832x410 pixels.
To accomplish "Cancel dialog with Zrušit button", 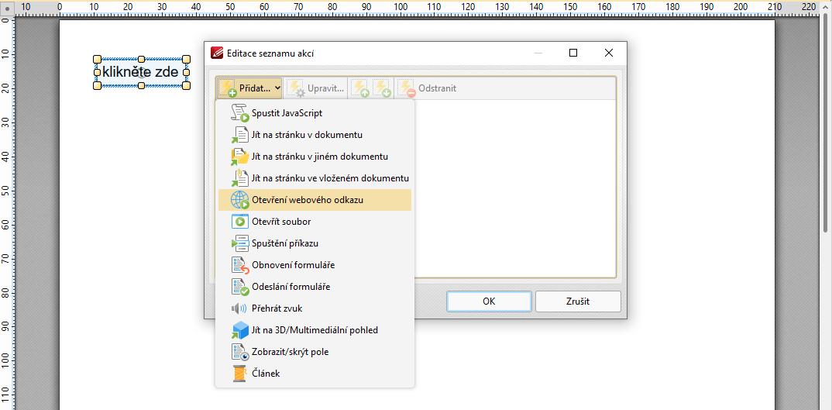I will 578,301.
